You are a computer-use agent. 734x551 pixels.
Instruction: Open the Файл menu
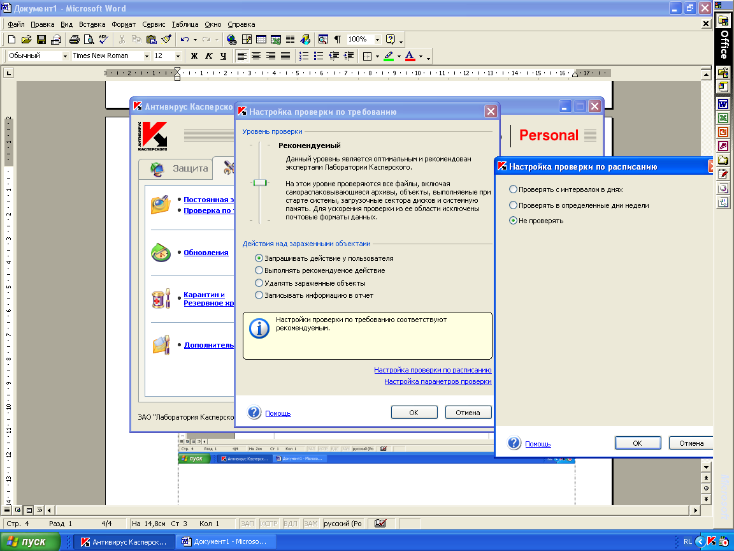click(16, 24)
